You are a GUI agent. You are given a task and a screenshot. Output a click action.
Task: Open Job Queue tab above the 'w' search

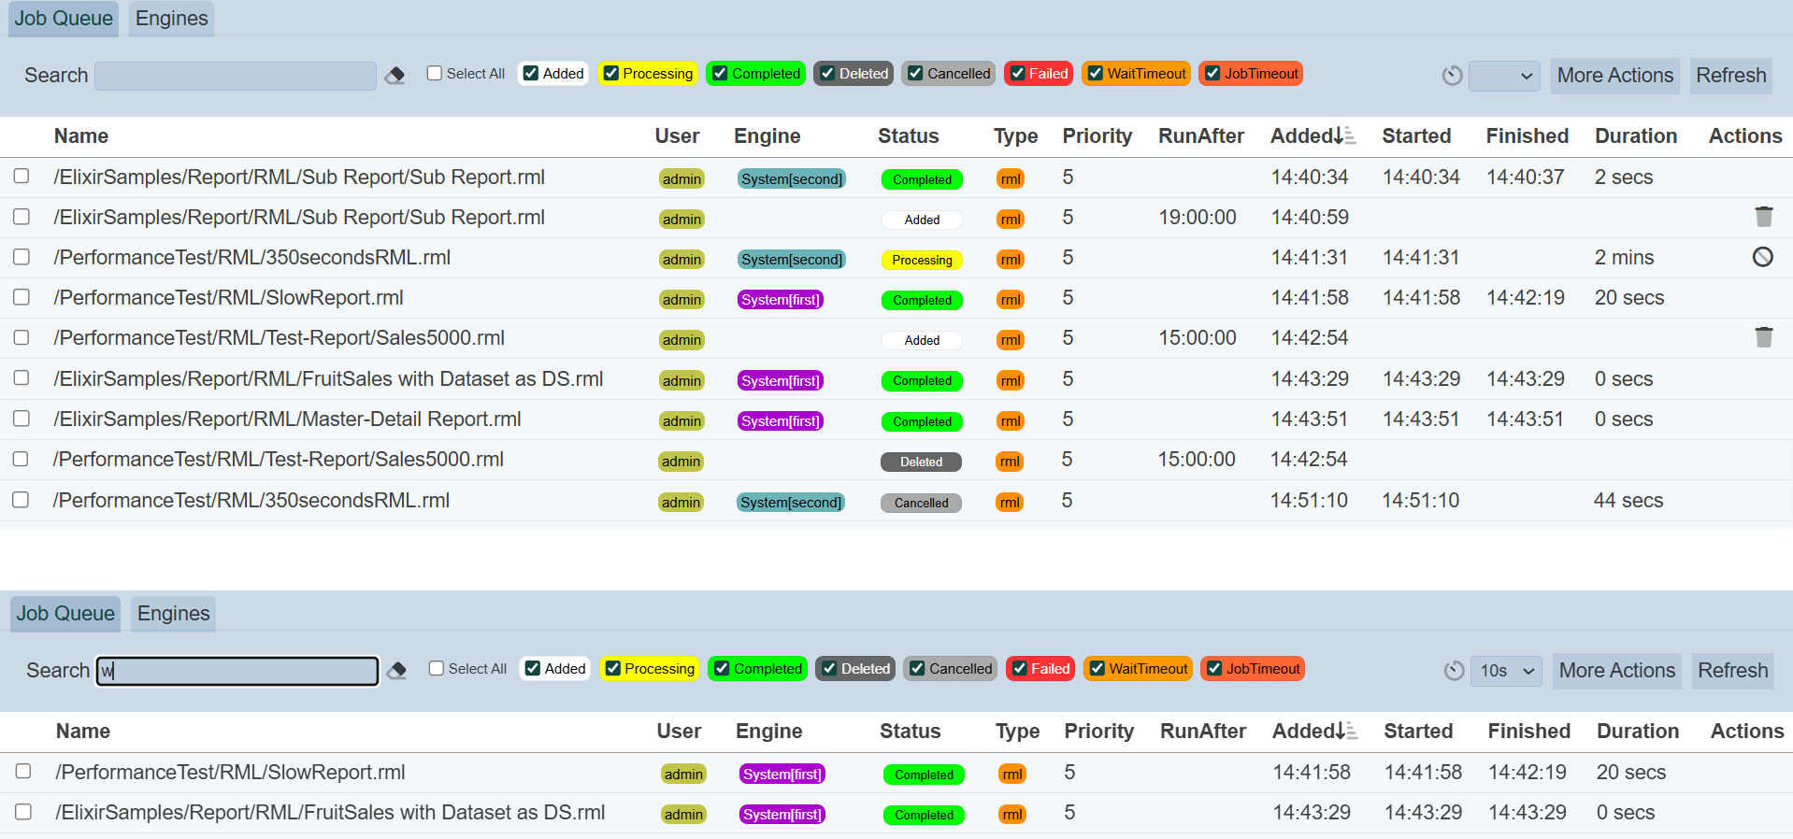(x=65, y=614)
